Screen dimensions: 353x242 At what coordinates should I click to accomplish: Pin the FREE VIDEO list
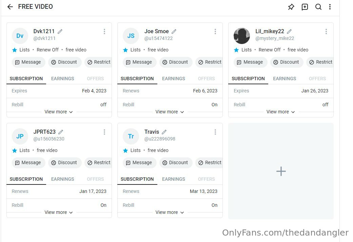[x=291, y=7]
